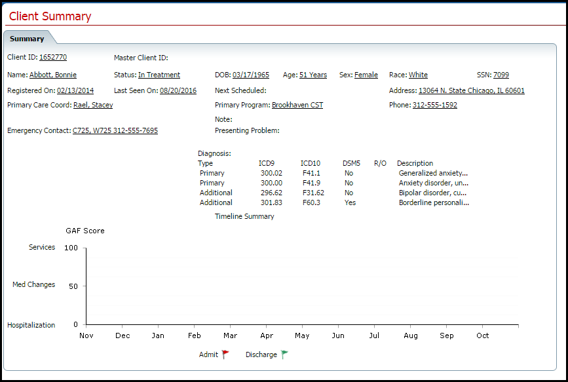Screen dimensions: 568x382
Task: Open the Registered On 02/13/2014 date
Action: pos(75,90)
